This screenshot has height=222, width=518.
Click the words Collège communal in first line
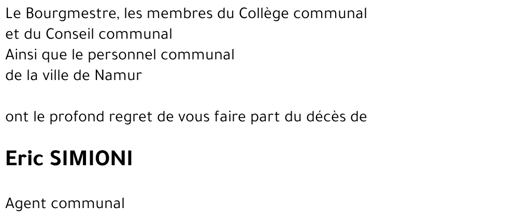303,14
